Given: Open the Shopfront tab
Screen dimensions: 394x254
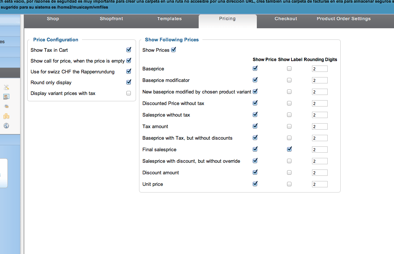Looking at the screenshot, I should [x=111, y=19].
